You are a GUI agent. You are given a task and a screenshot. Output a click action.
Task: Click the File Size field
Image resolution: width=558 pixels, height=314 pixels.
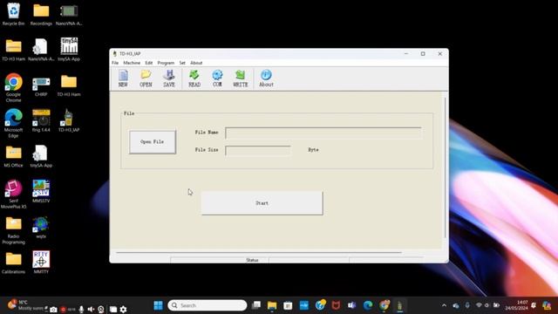(x=258, y=150)
